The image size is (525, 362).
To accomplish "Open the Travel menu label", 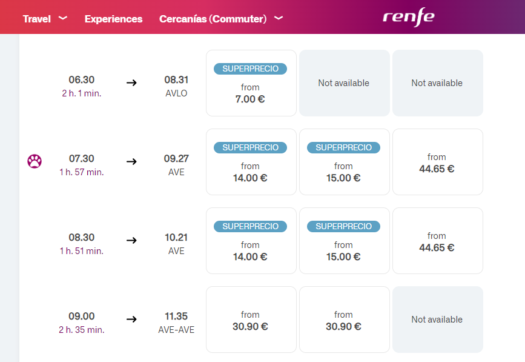I will pos(36,19).
